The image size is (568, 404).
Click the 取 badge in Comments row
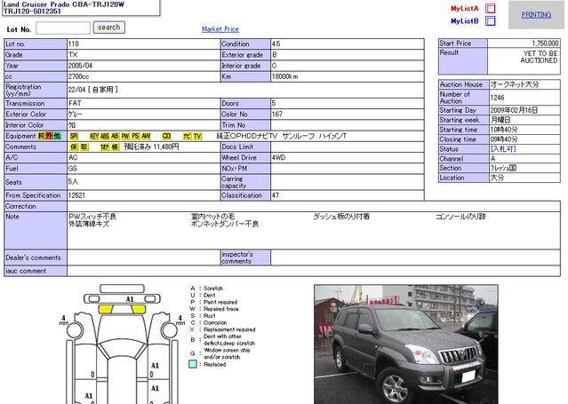click(x=84, y=147)
